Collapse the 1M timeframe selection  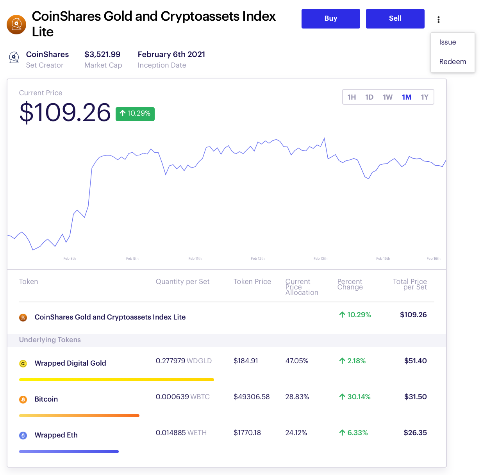click(407, 97)
